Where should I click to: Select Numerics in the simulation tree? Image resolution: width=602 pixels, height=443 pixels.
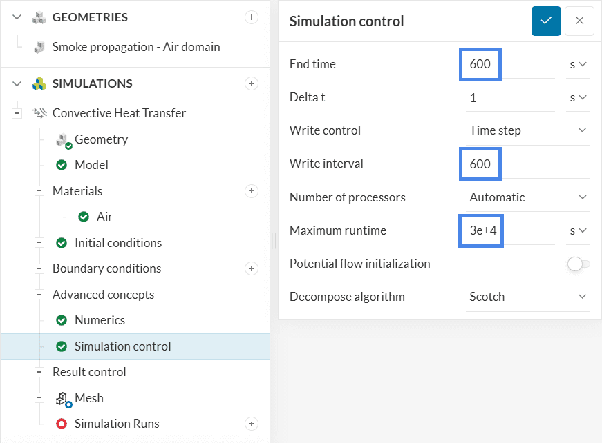(x=100, y=320)
